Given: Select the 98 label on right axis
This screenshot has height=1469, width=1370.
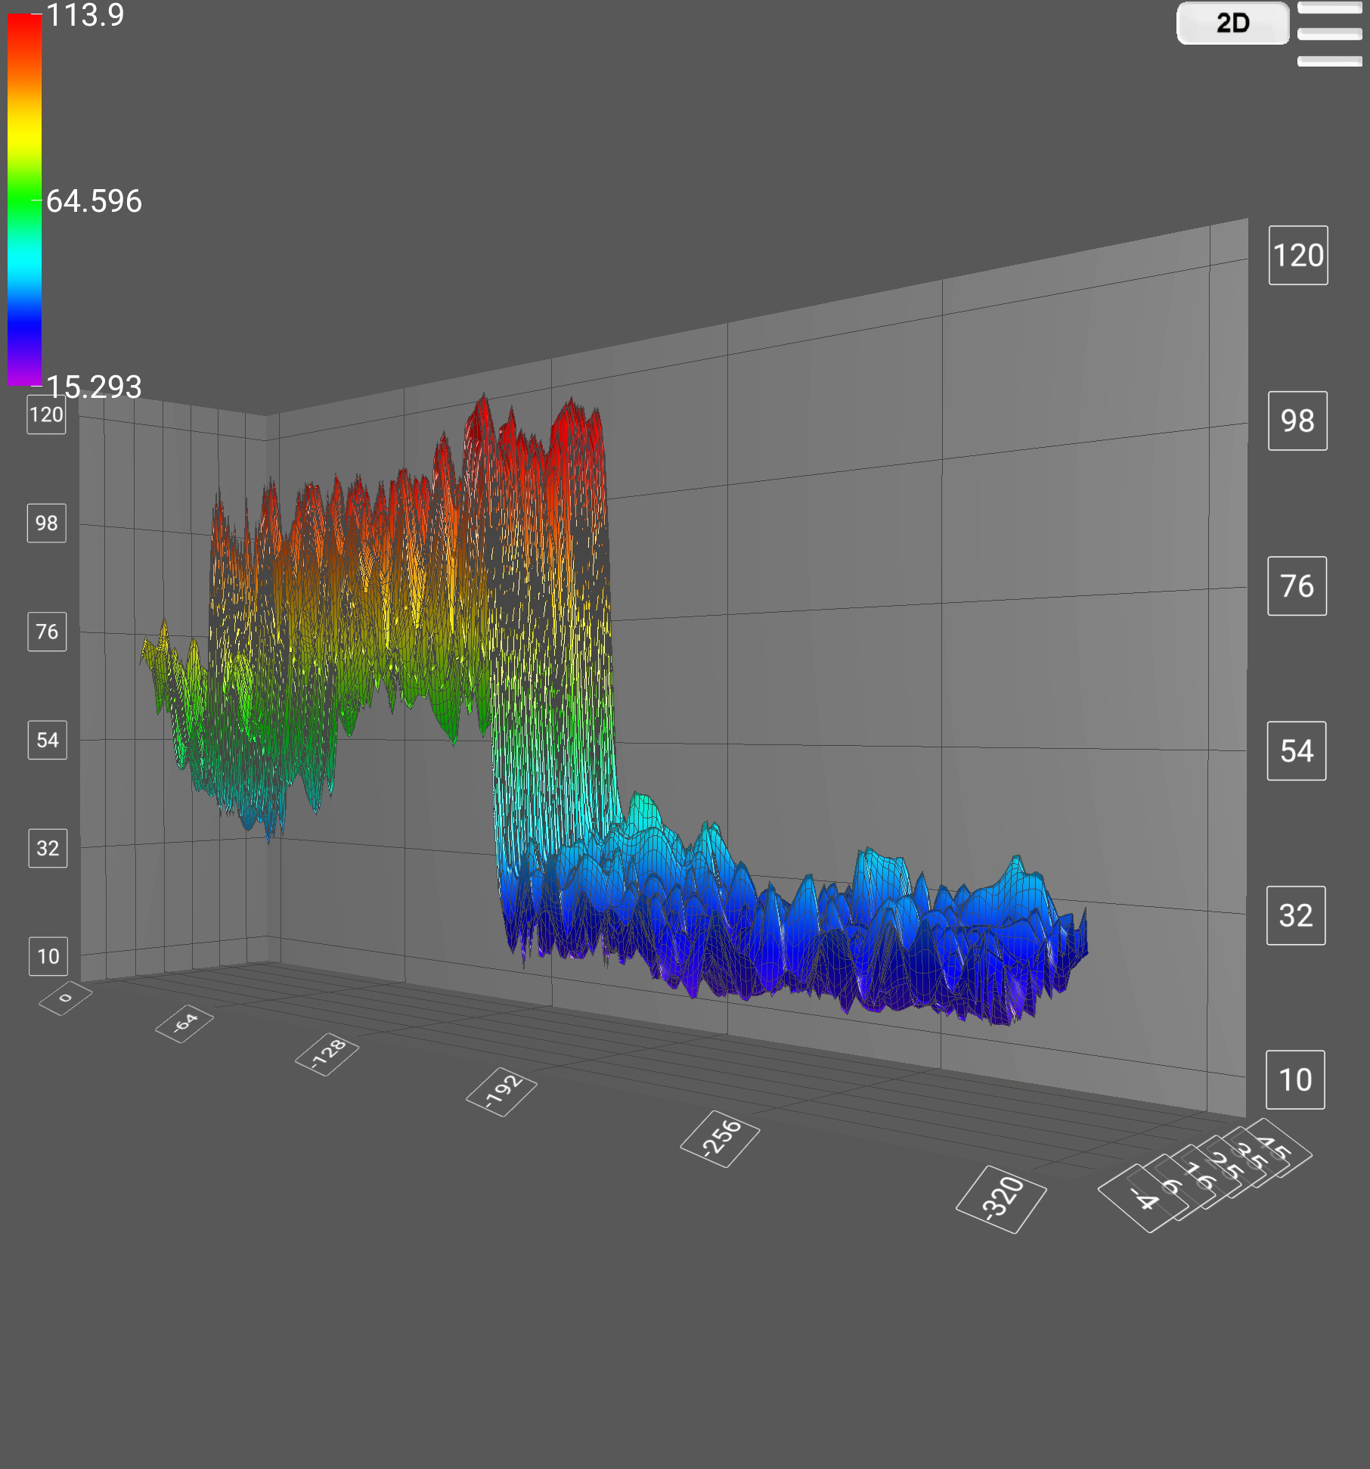Looking at the screenshot, I should point(1297,421).
